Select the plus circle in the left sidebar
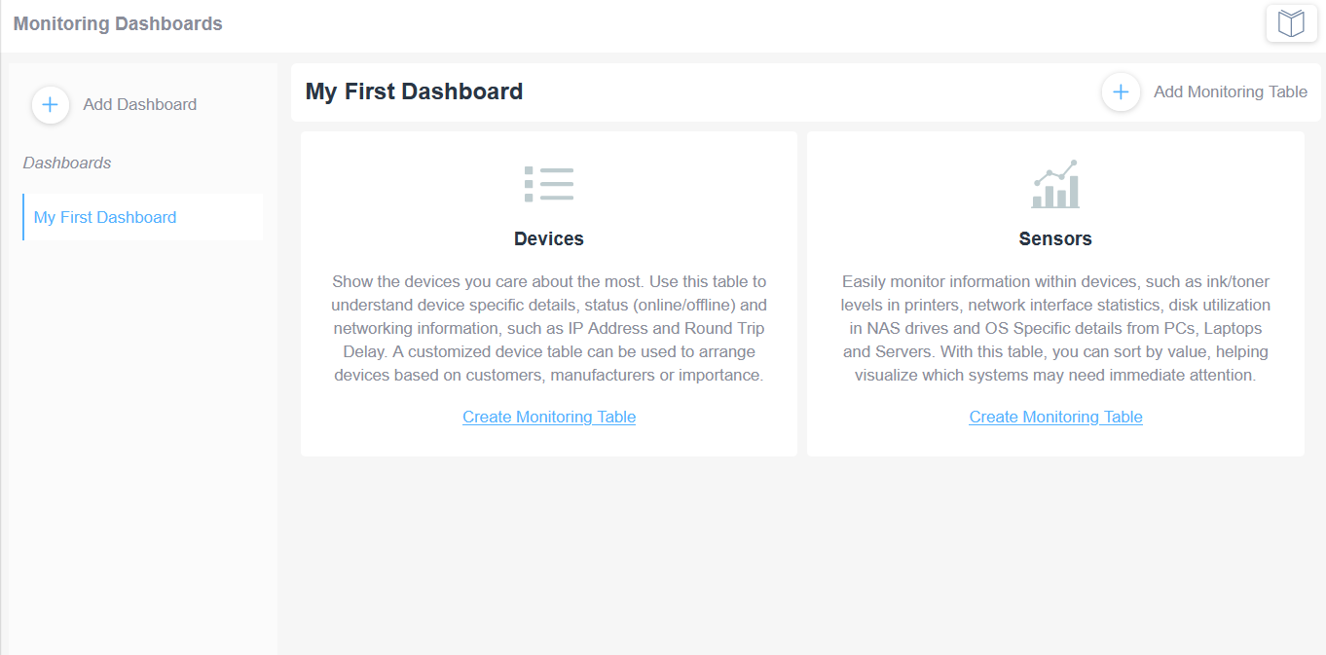Screen dimensions: 1326x655 click(50, 104)
